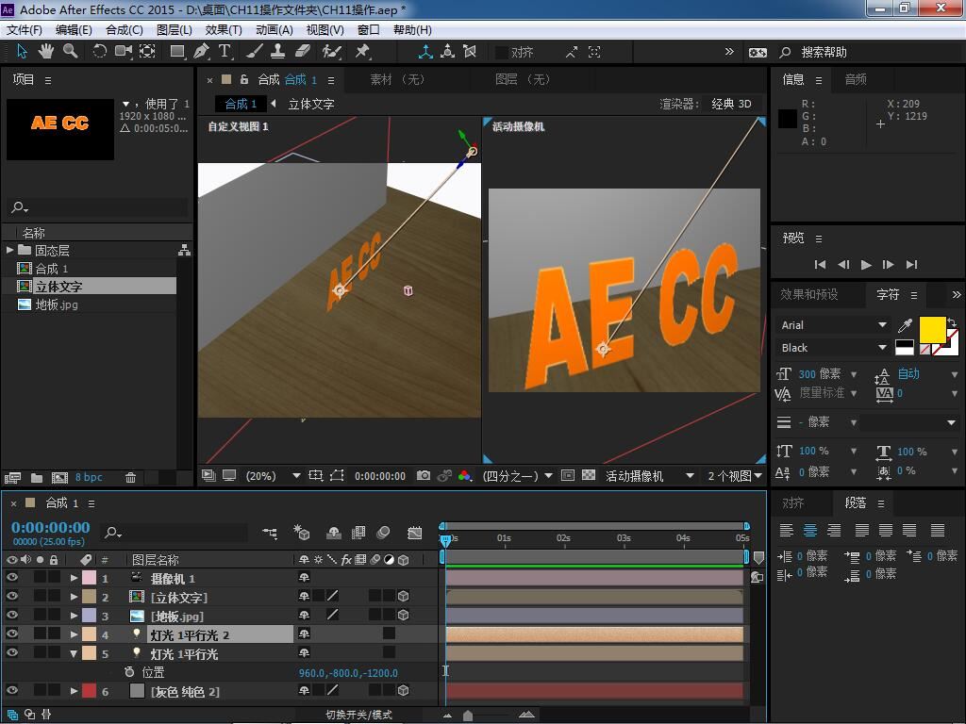
Task: Select the Unified Camera tool
Action: (x=124, y=52)
